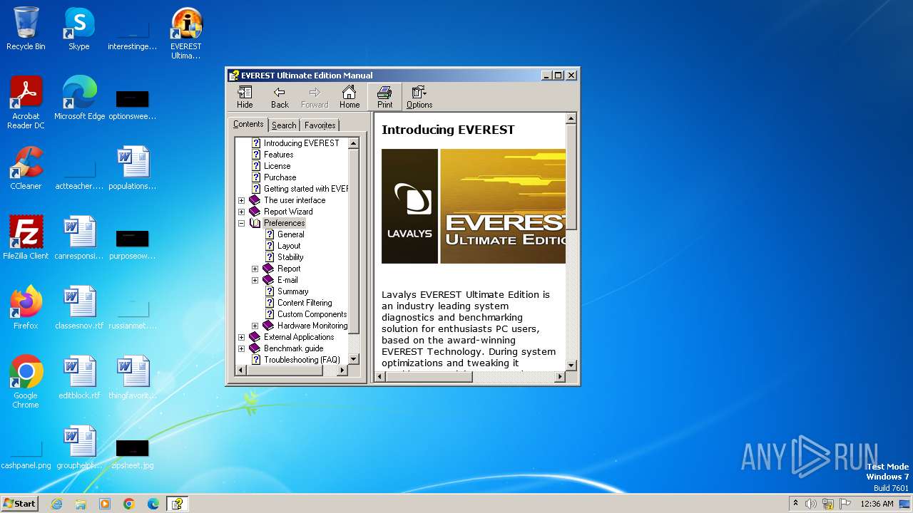Expand the E-mail subsection

point(255,280)
